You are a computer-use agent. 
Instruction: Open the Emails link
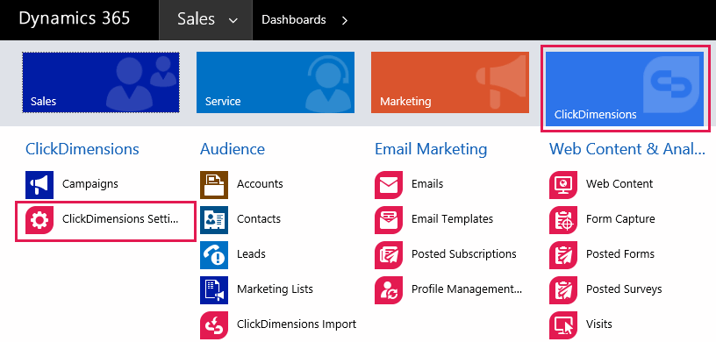pyautogui.click(x=427, y=184)
